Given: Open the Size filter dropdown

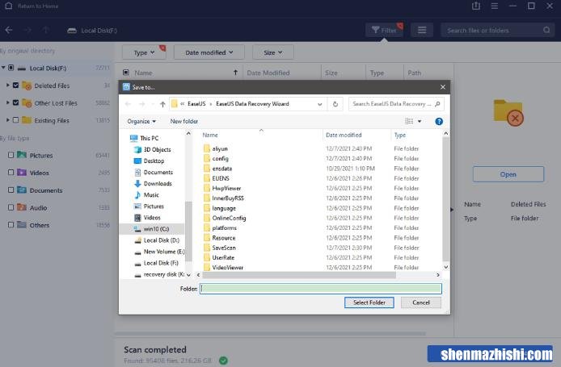Looking at the screenshot, I should click(272, 52).
